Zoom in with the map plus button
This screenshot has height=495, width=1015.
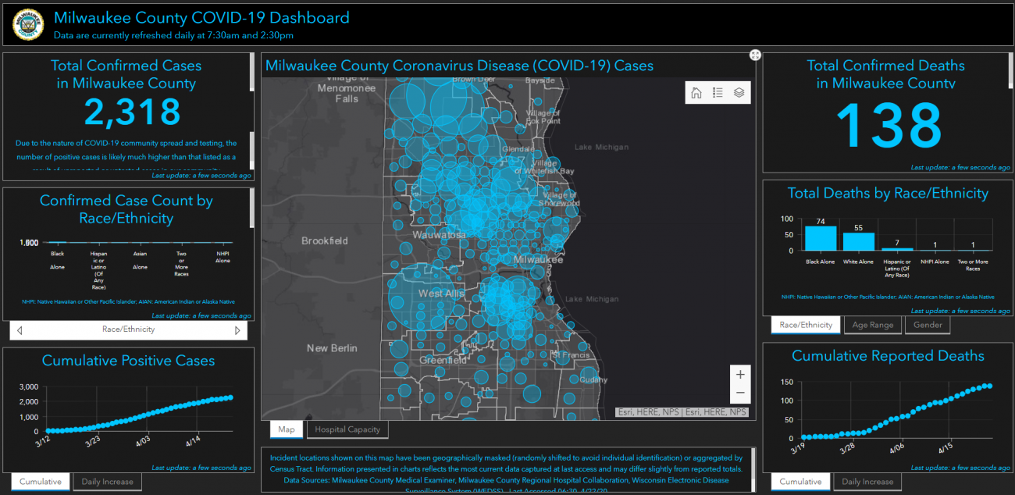(x=740, y=374)
